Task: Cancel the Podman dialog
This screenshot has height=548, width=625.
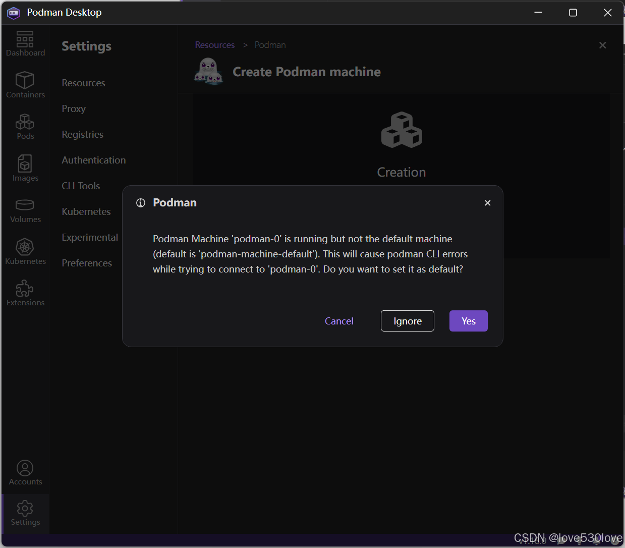Action: [339, 321]
